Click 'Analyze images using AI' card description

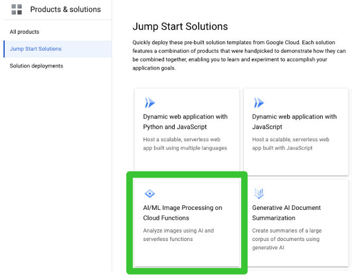click(178, 235)
